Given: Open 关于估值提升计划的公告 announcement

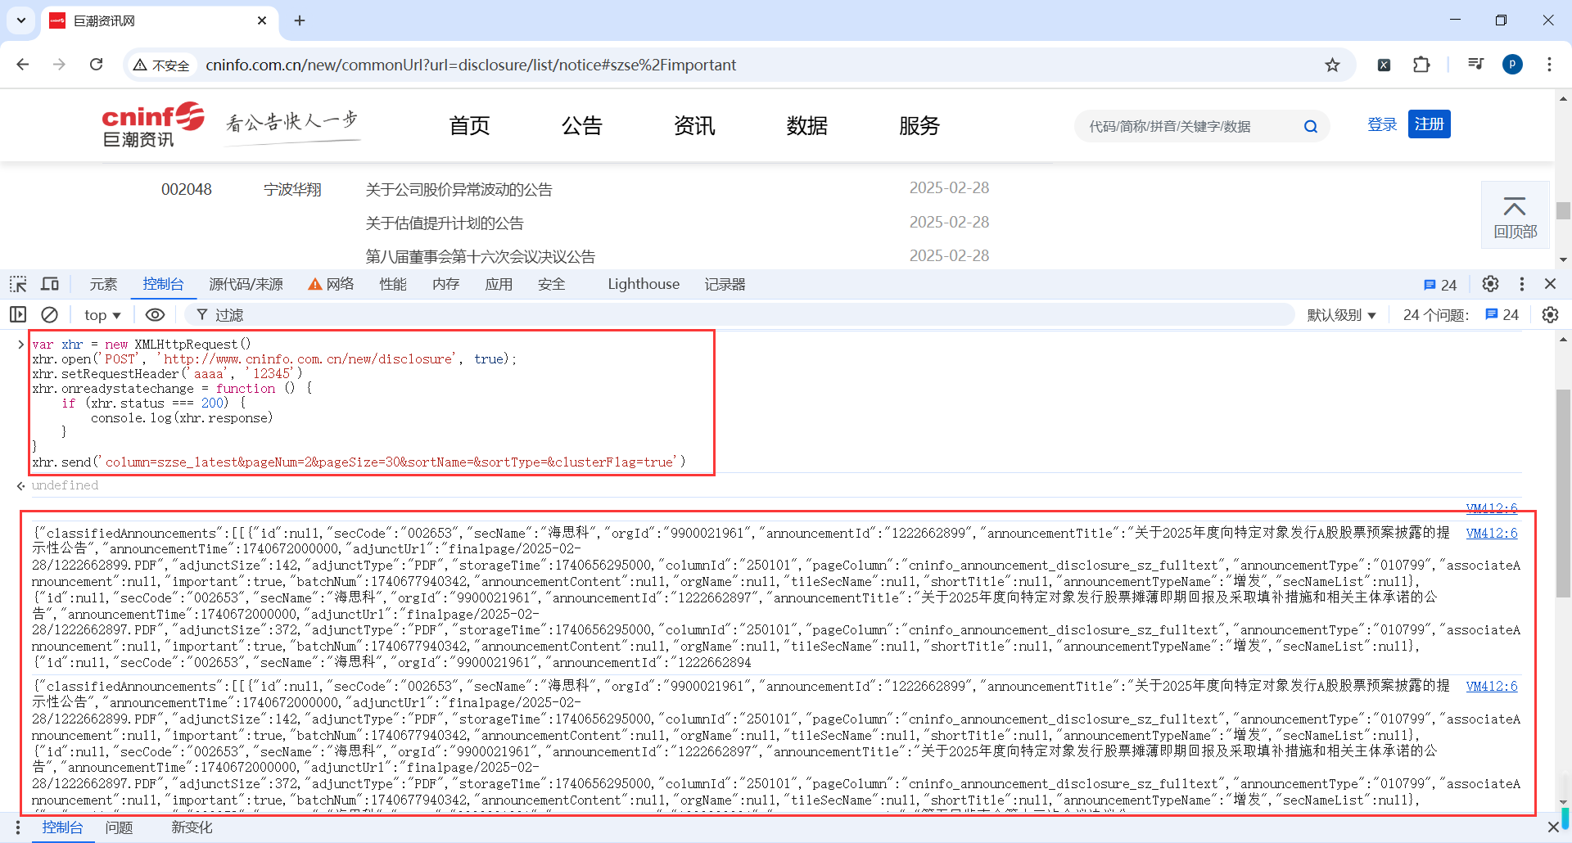Looking at the screenshot, I should coord(445,223).
